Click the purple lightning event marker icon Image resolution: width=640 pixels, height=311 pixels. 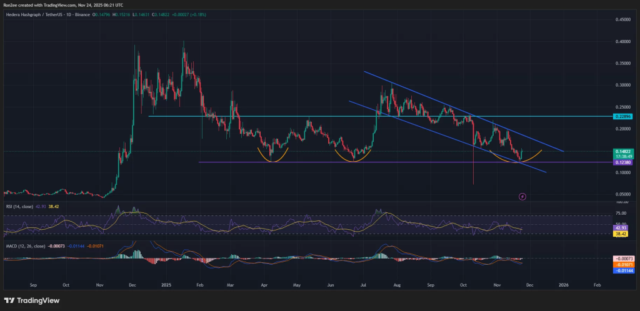[522, 196]
